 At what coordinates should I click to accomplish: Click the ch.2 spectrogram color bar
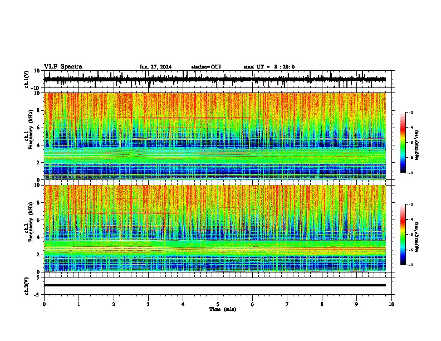coord(403,235)
